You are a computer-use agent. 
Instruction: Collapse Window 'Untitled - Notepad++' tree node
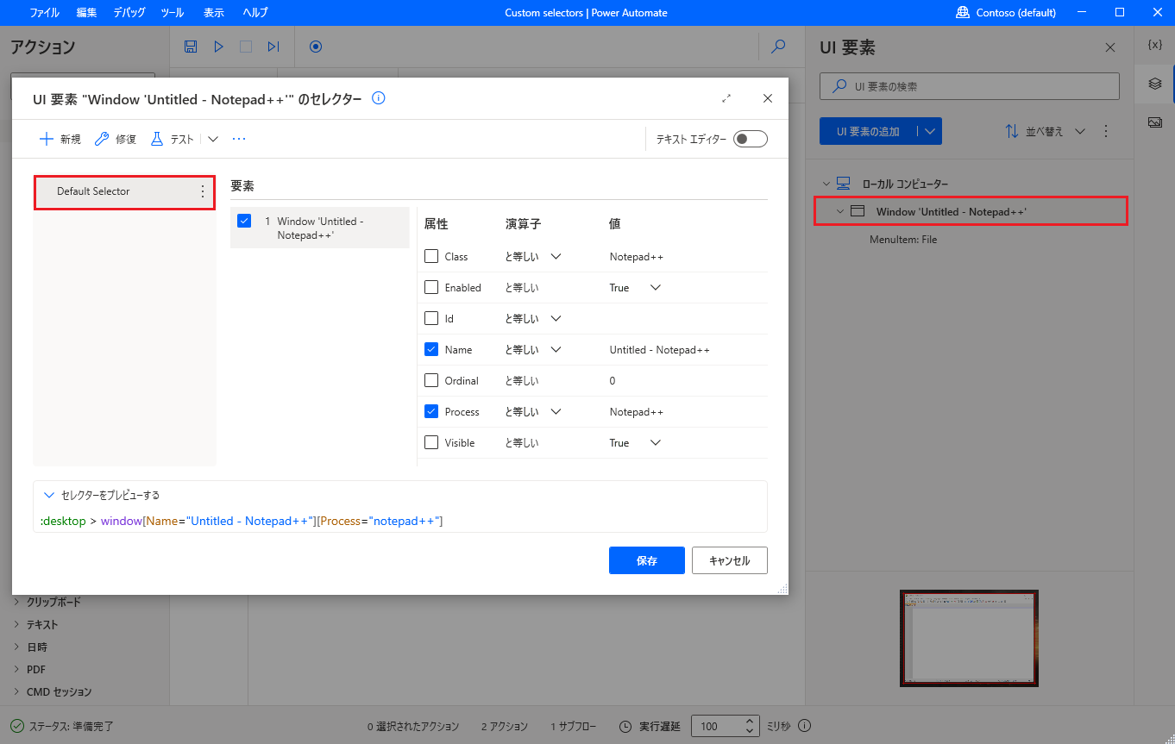pyautogui.click(x=840, y=211)
